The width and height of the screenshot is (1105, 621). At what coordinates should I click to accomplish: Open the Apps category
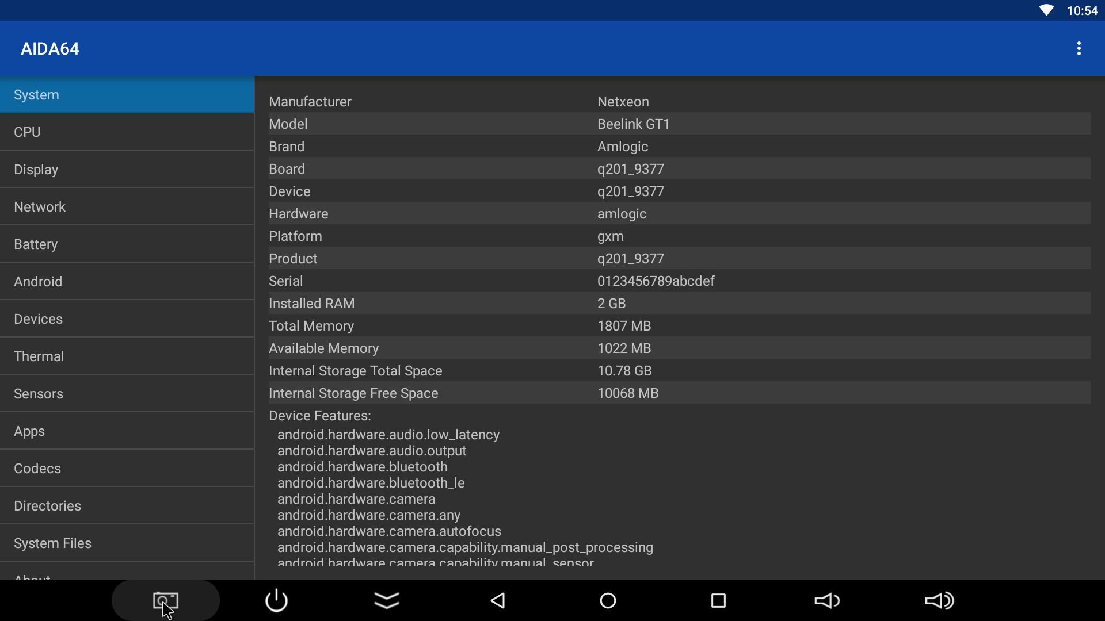tap(127, 431)
